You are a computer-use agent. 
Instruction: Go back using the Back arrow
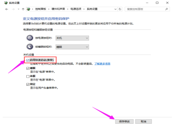tap(7, 9)
